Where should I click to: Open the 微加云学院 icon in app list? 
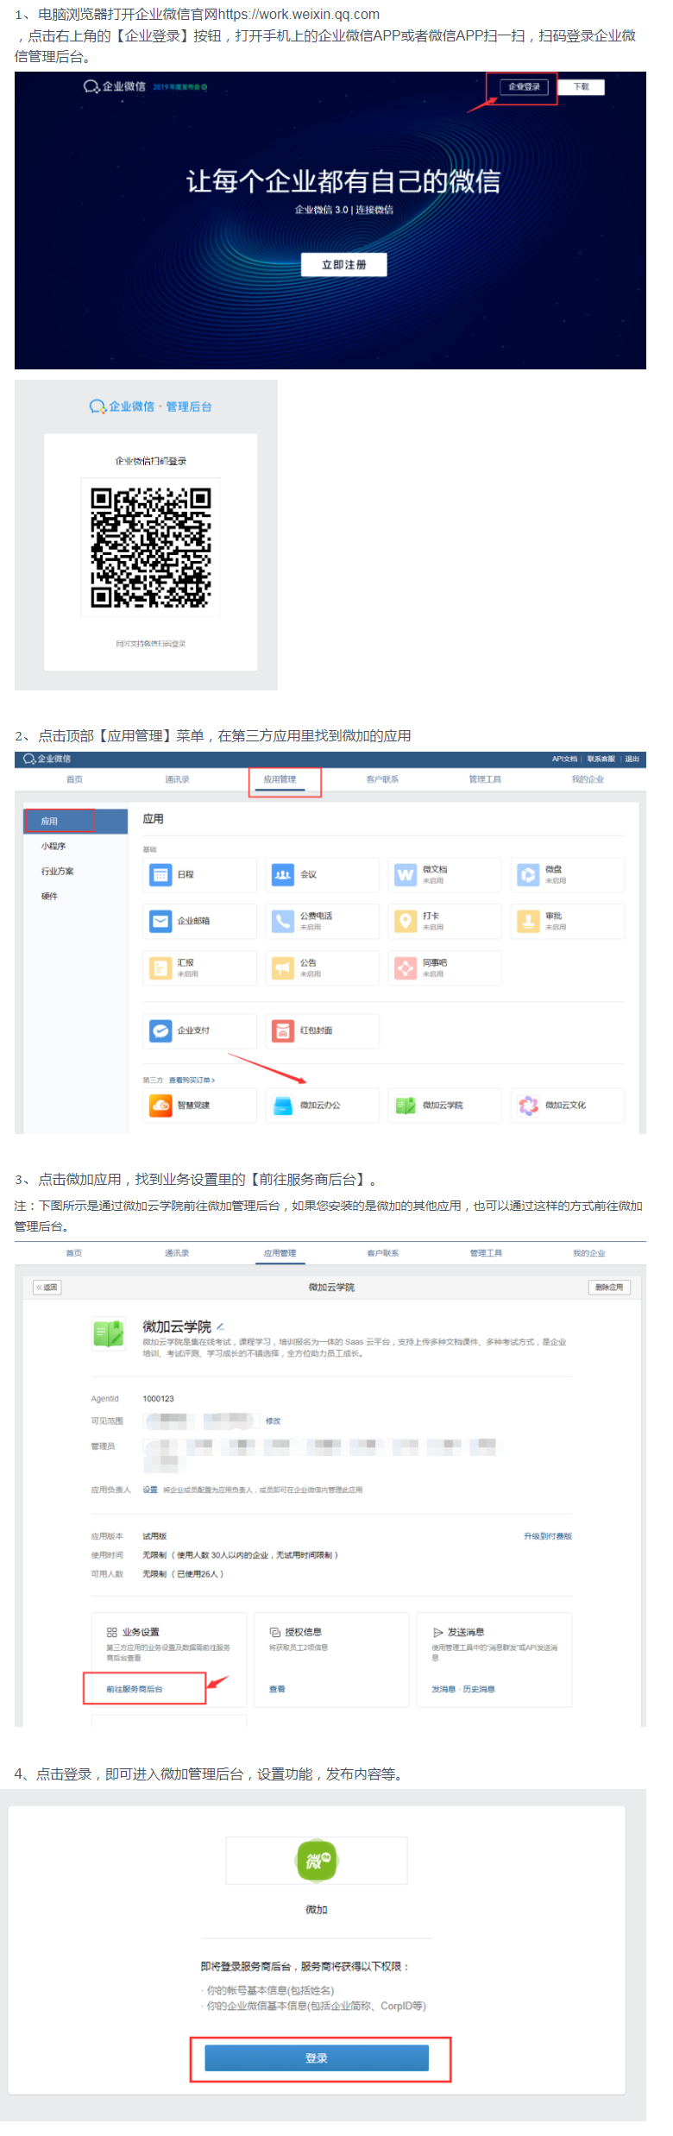[406, 1105]
